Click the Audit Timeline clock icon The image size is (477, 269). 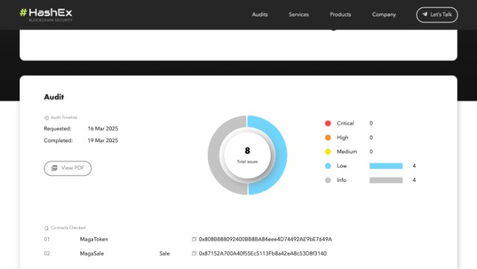click(46, 118)
